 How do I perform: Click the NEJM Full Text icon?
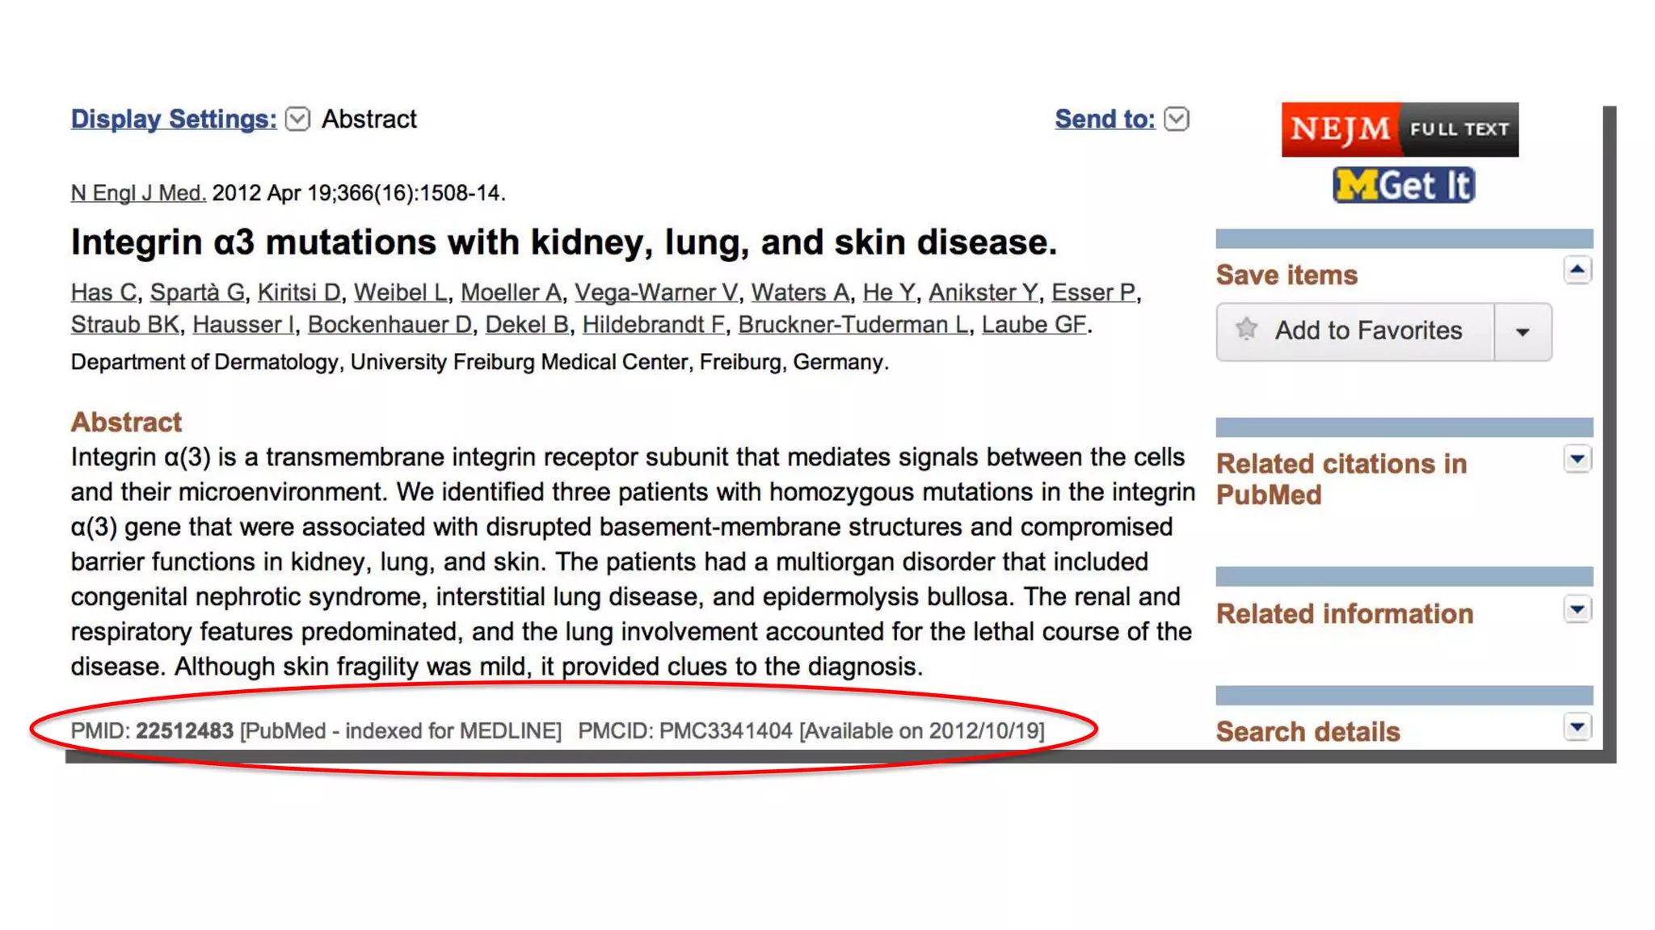coord(1400,129)
